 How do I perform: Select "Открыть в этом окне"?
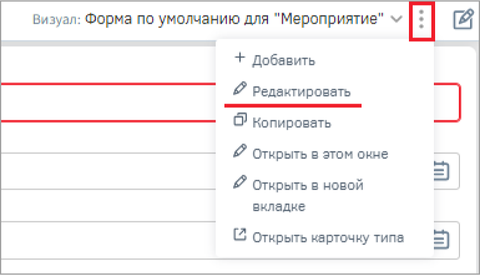click(320, 153)
